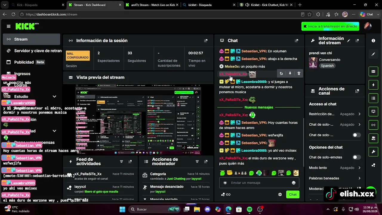The image size is (382, 215).
Task: Send message with the green Chat button
Action: click(x=293, y=194)
